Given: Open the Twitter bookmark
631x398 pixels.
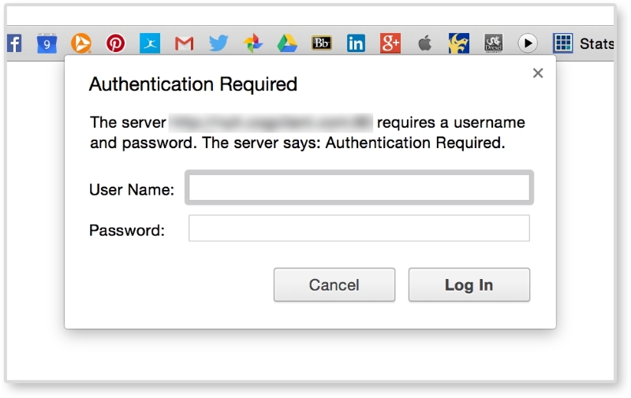Looking at the screenshot, I should point(218,43).
